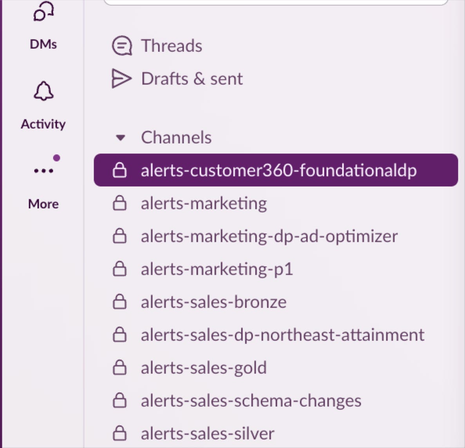Click the Channels section header label
The height and width of the screenshot is (448, 465).
(x=176, y=137)
